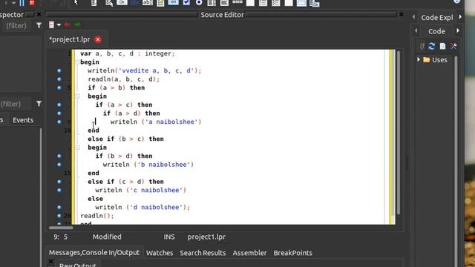Pick the TEdit (abI) component icon
The height and width of the screenshot is (267, 475).
pyautogui.click(x=148, y=3)
